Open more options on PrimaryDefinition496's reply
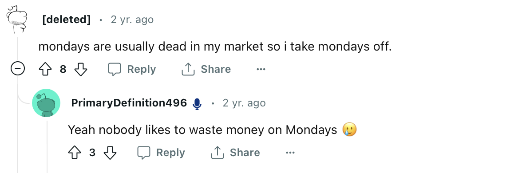Image resolution: width=522 pixels, height=173 pixels. 290,153
